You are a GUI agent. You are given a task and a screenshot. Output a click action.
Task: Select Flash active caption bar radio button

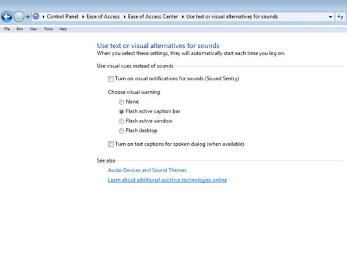(121, 111)
